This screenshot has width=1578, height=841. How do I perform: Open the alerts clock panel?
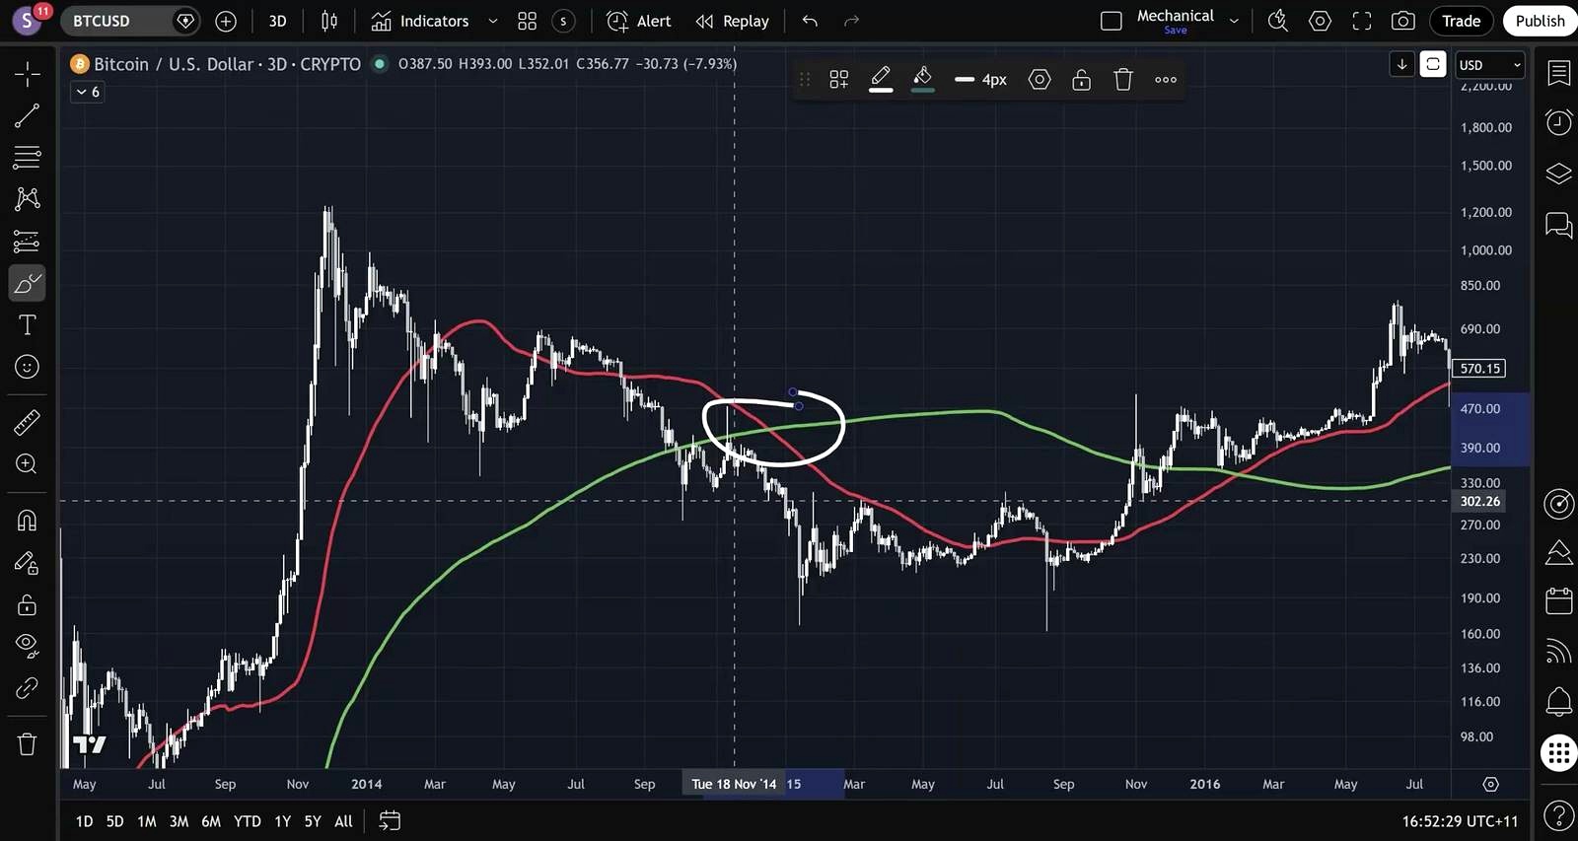[1558, 122]
